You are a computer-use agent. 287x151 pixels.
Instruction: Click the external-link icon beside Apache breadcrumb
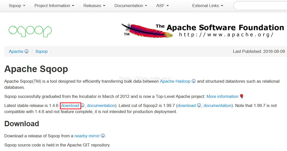click(x=27, y=51)
